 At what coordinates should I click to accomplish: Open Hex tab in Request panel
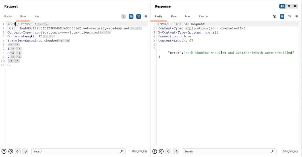point(37,16)
